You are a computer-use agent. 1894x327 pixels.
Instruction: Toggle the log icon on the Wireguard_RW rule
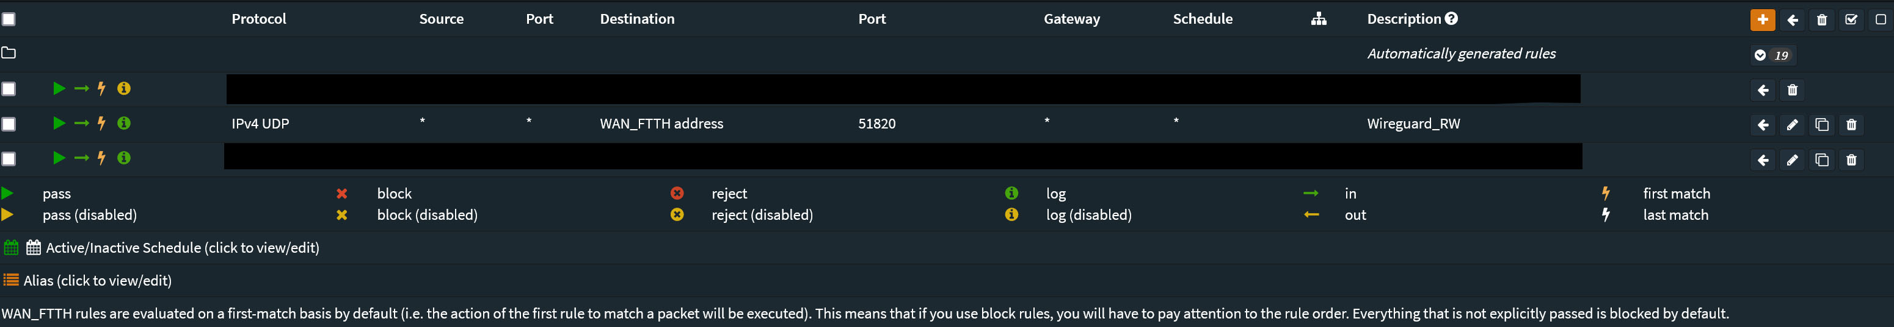pyautogui.click(x=124, y=123)
